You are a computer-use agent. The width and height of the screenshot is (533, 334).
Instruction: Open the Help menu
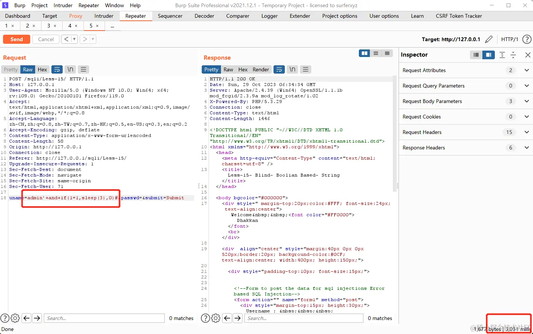coord(135,5)
